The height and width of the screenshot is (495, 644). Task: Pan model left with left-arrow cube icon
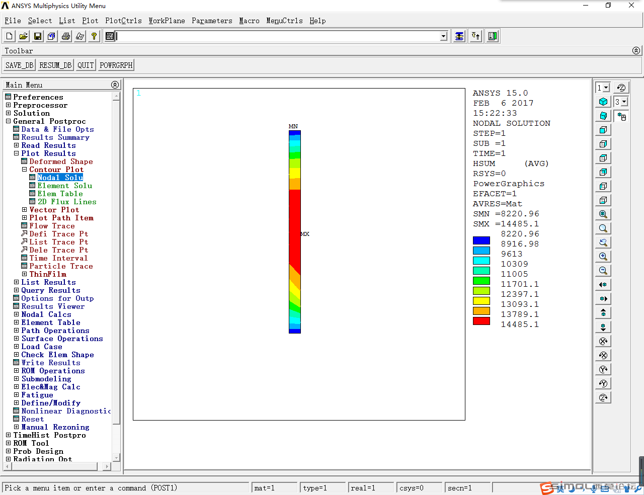pos(603,285)
